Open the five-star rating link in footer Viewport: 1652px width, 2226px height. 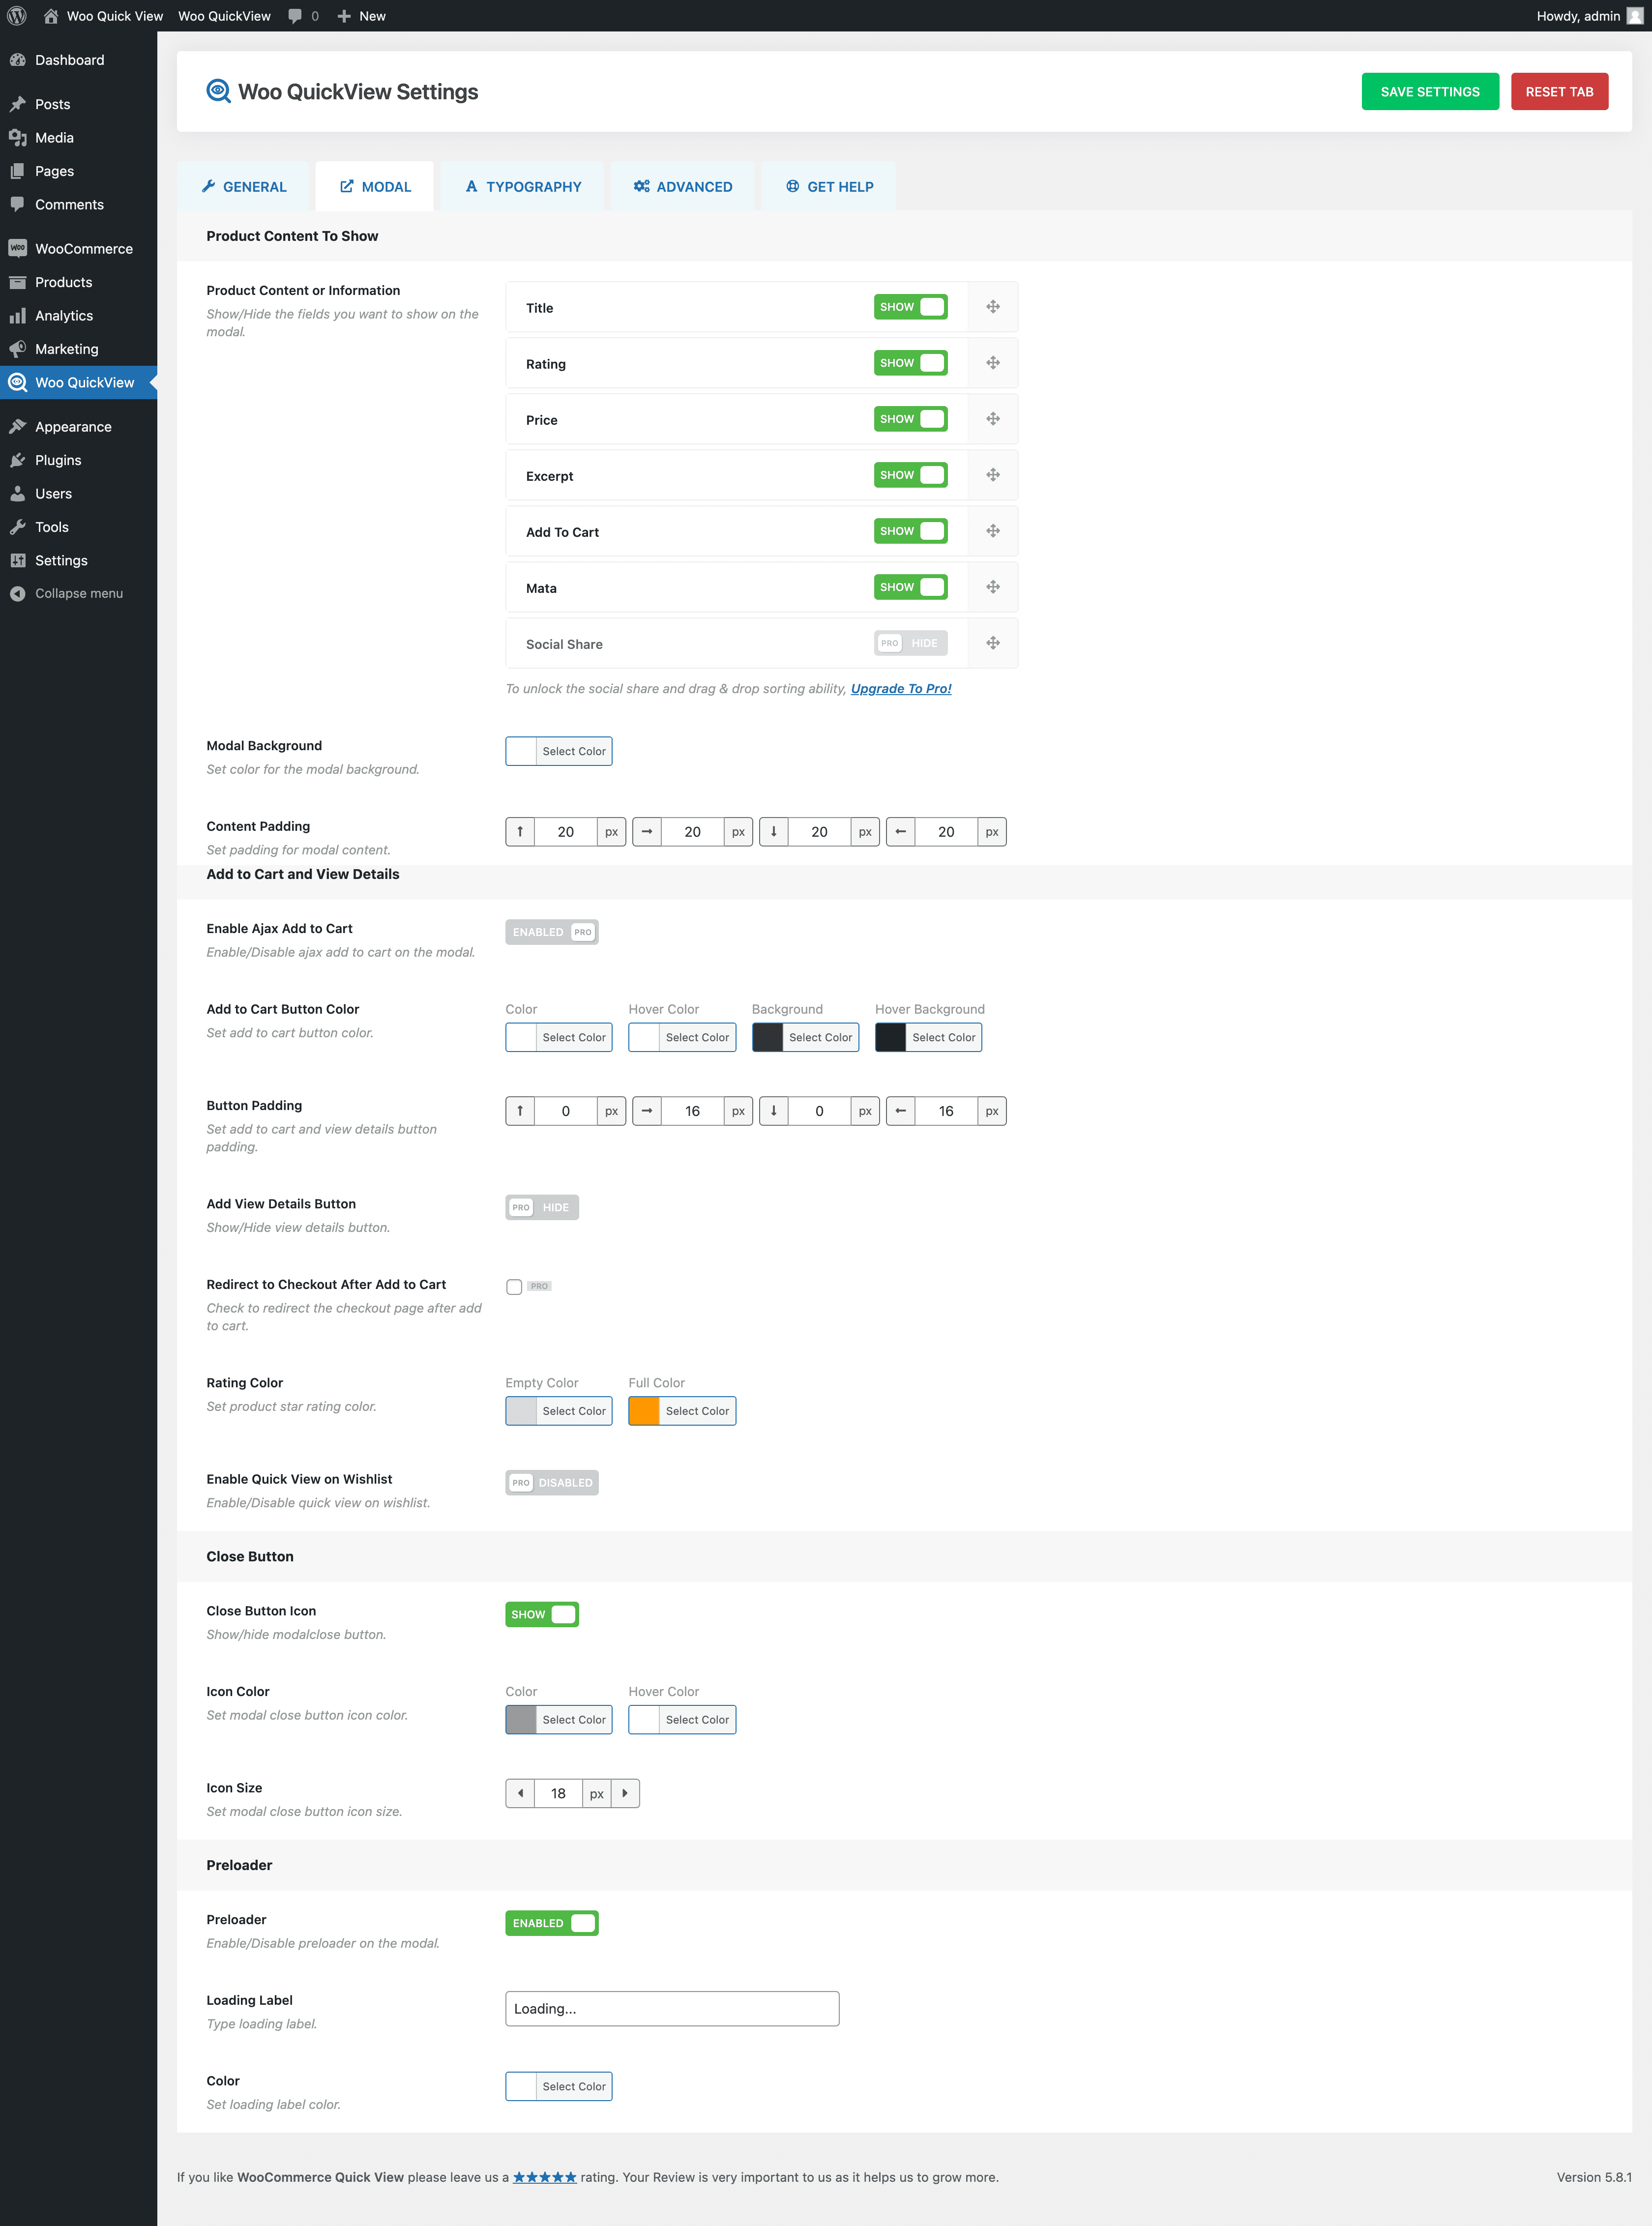[545, 2177]
